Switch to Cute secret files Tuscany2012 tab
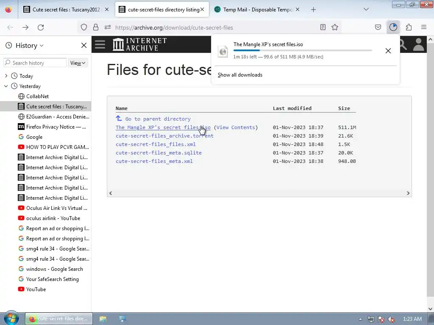 [x=67, y=10]
